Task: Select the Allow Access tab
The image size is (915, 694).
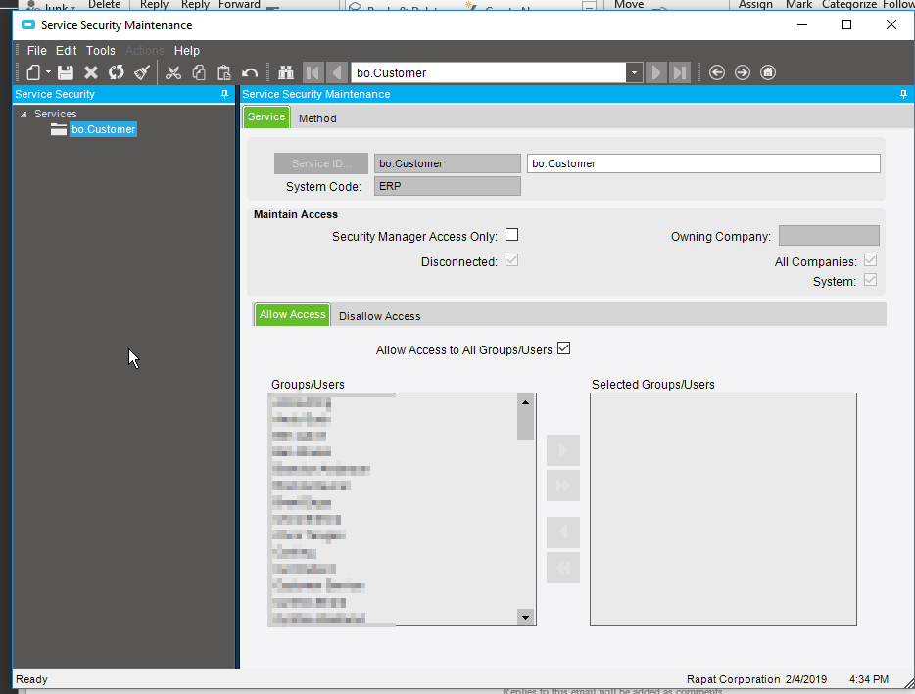Action: (x=292, y=314)
